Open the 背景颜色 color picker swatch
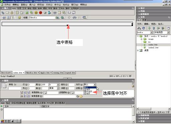 tap(45, 92)
